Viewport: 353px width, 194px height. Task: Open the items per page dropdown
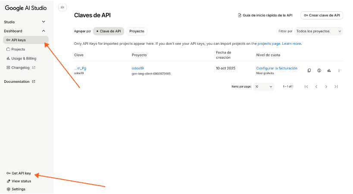coord(264,86)
